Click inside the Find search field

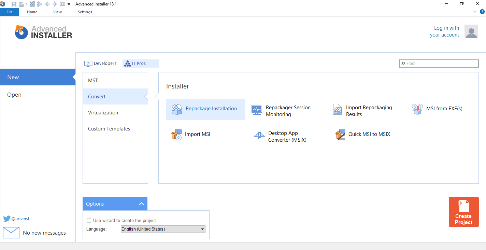[439, 63]
